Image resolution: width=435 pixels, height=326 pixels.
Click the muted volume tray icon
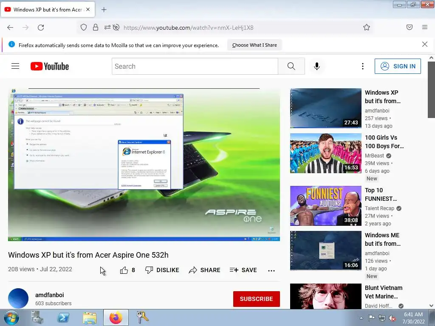pyautogui.click(x=392, y=318)
